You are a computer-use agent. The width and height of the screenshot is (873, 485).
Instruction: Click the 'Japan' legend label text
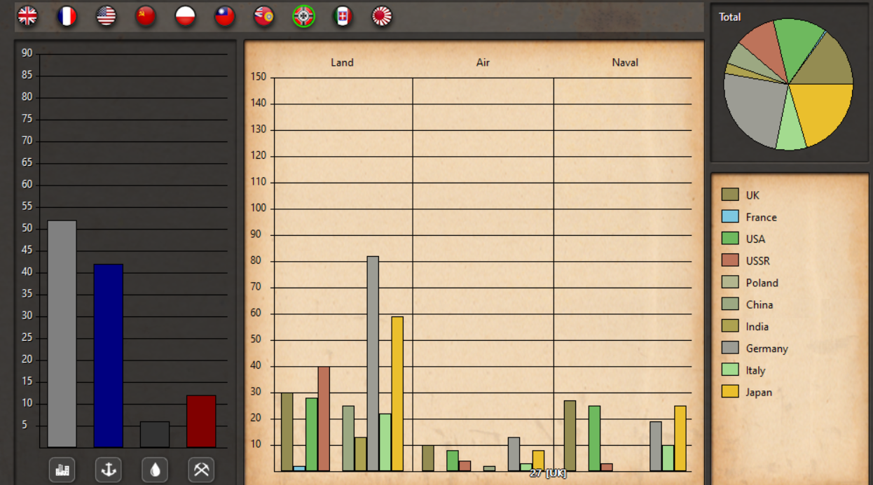759,392
